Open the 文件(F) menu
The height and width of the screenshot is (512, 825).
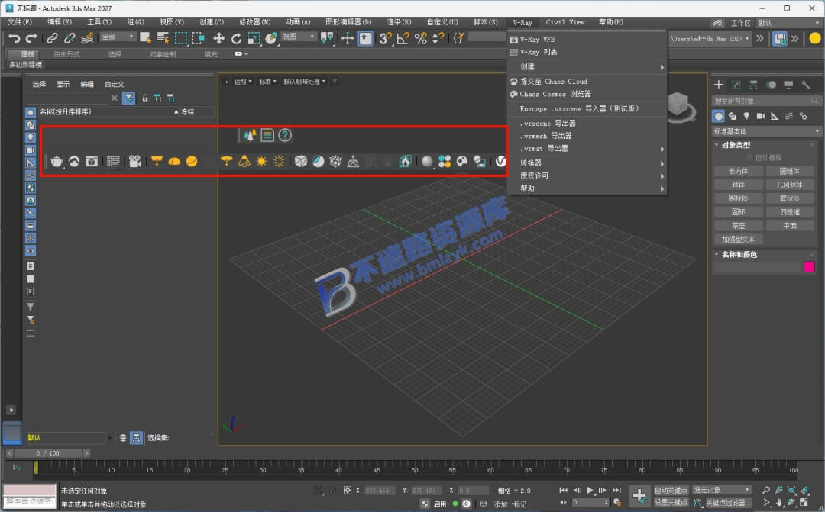click(x=20, y=22)
